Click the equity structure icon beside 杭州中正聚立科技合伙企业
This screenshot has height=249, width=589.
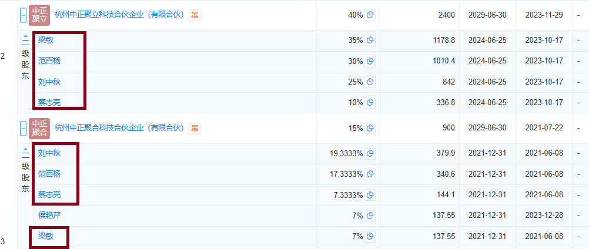(194, 15)
